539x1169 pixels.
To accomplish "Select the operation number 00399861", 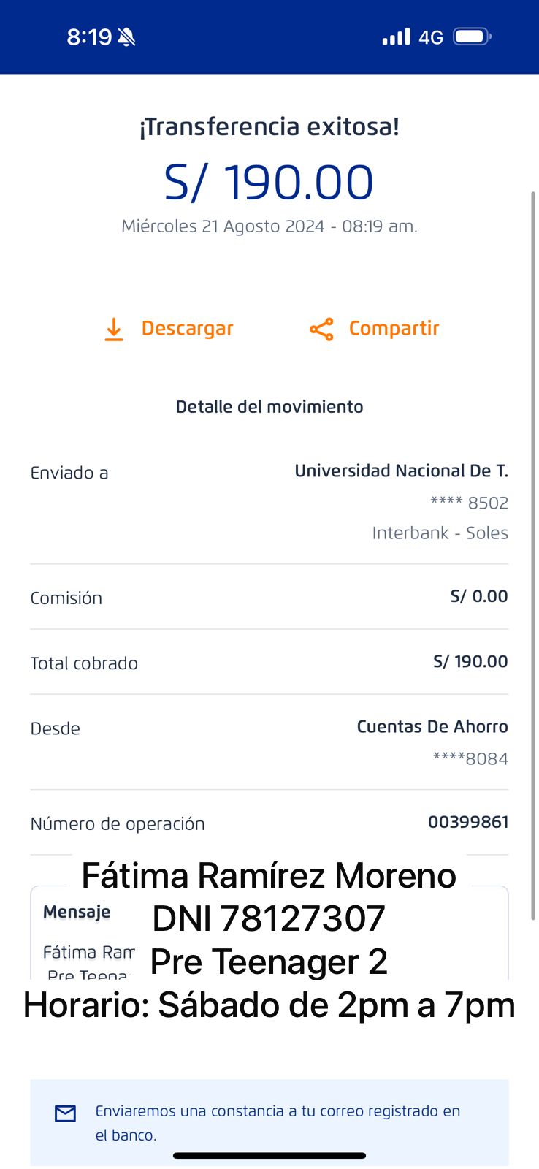I will 467,822.
